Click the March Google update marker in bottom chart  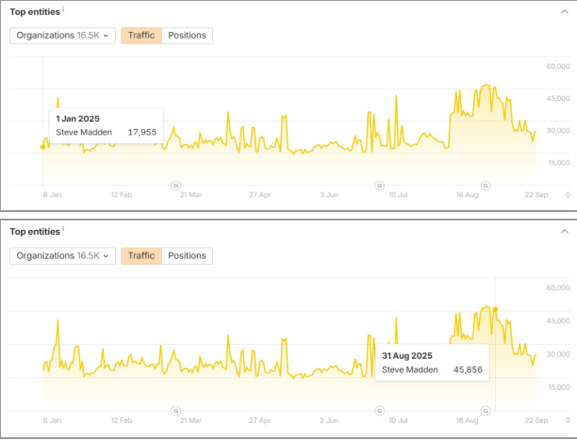point(176,410)
